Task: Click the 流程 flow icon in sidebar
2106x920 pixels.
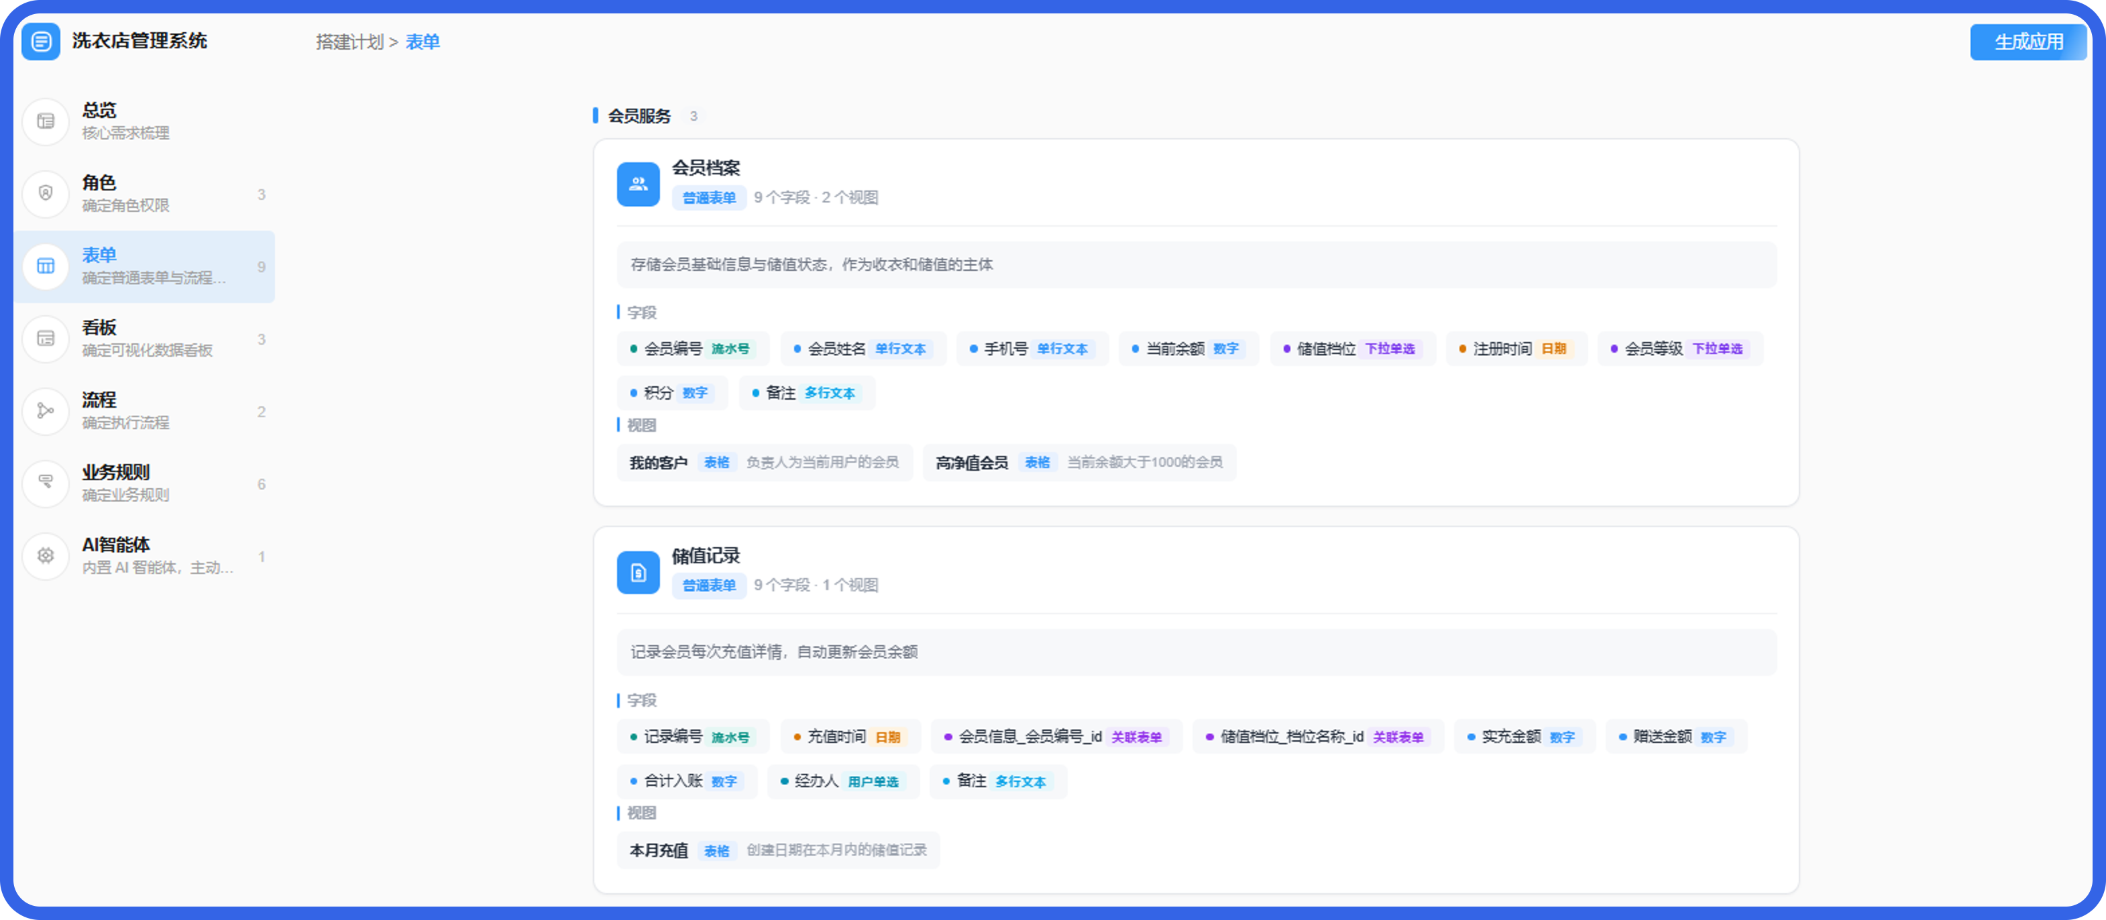Action: click(x=46, y=411)
